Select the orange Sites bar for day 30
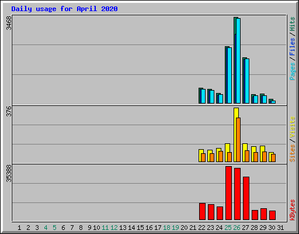299x234 pixels. point(273,158)
